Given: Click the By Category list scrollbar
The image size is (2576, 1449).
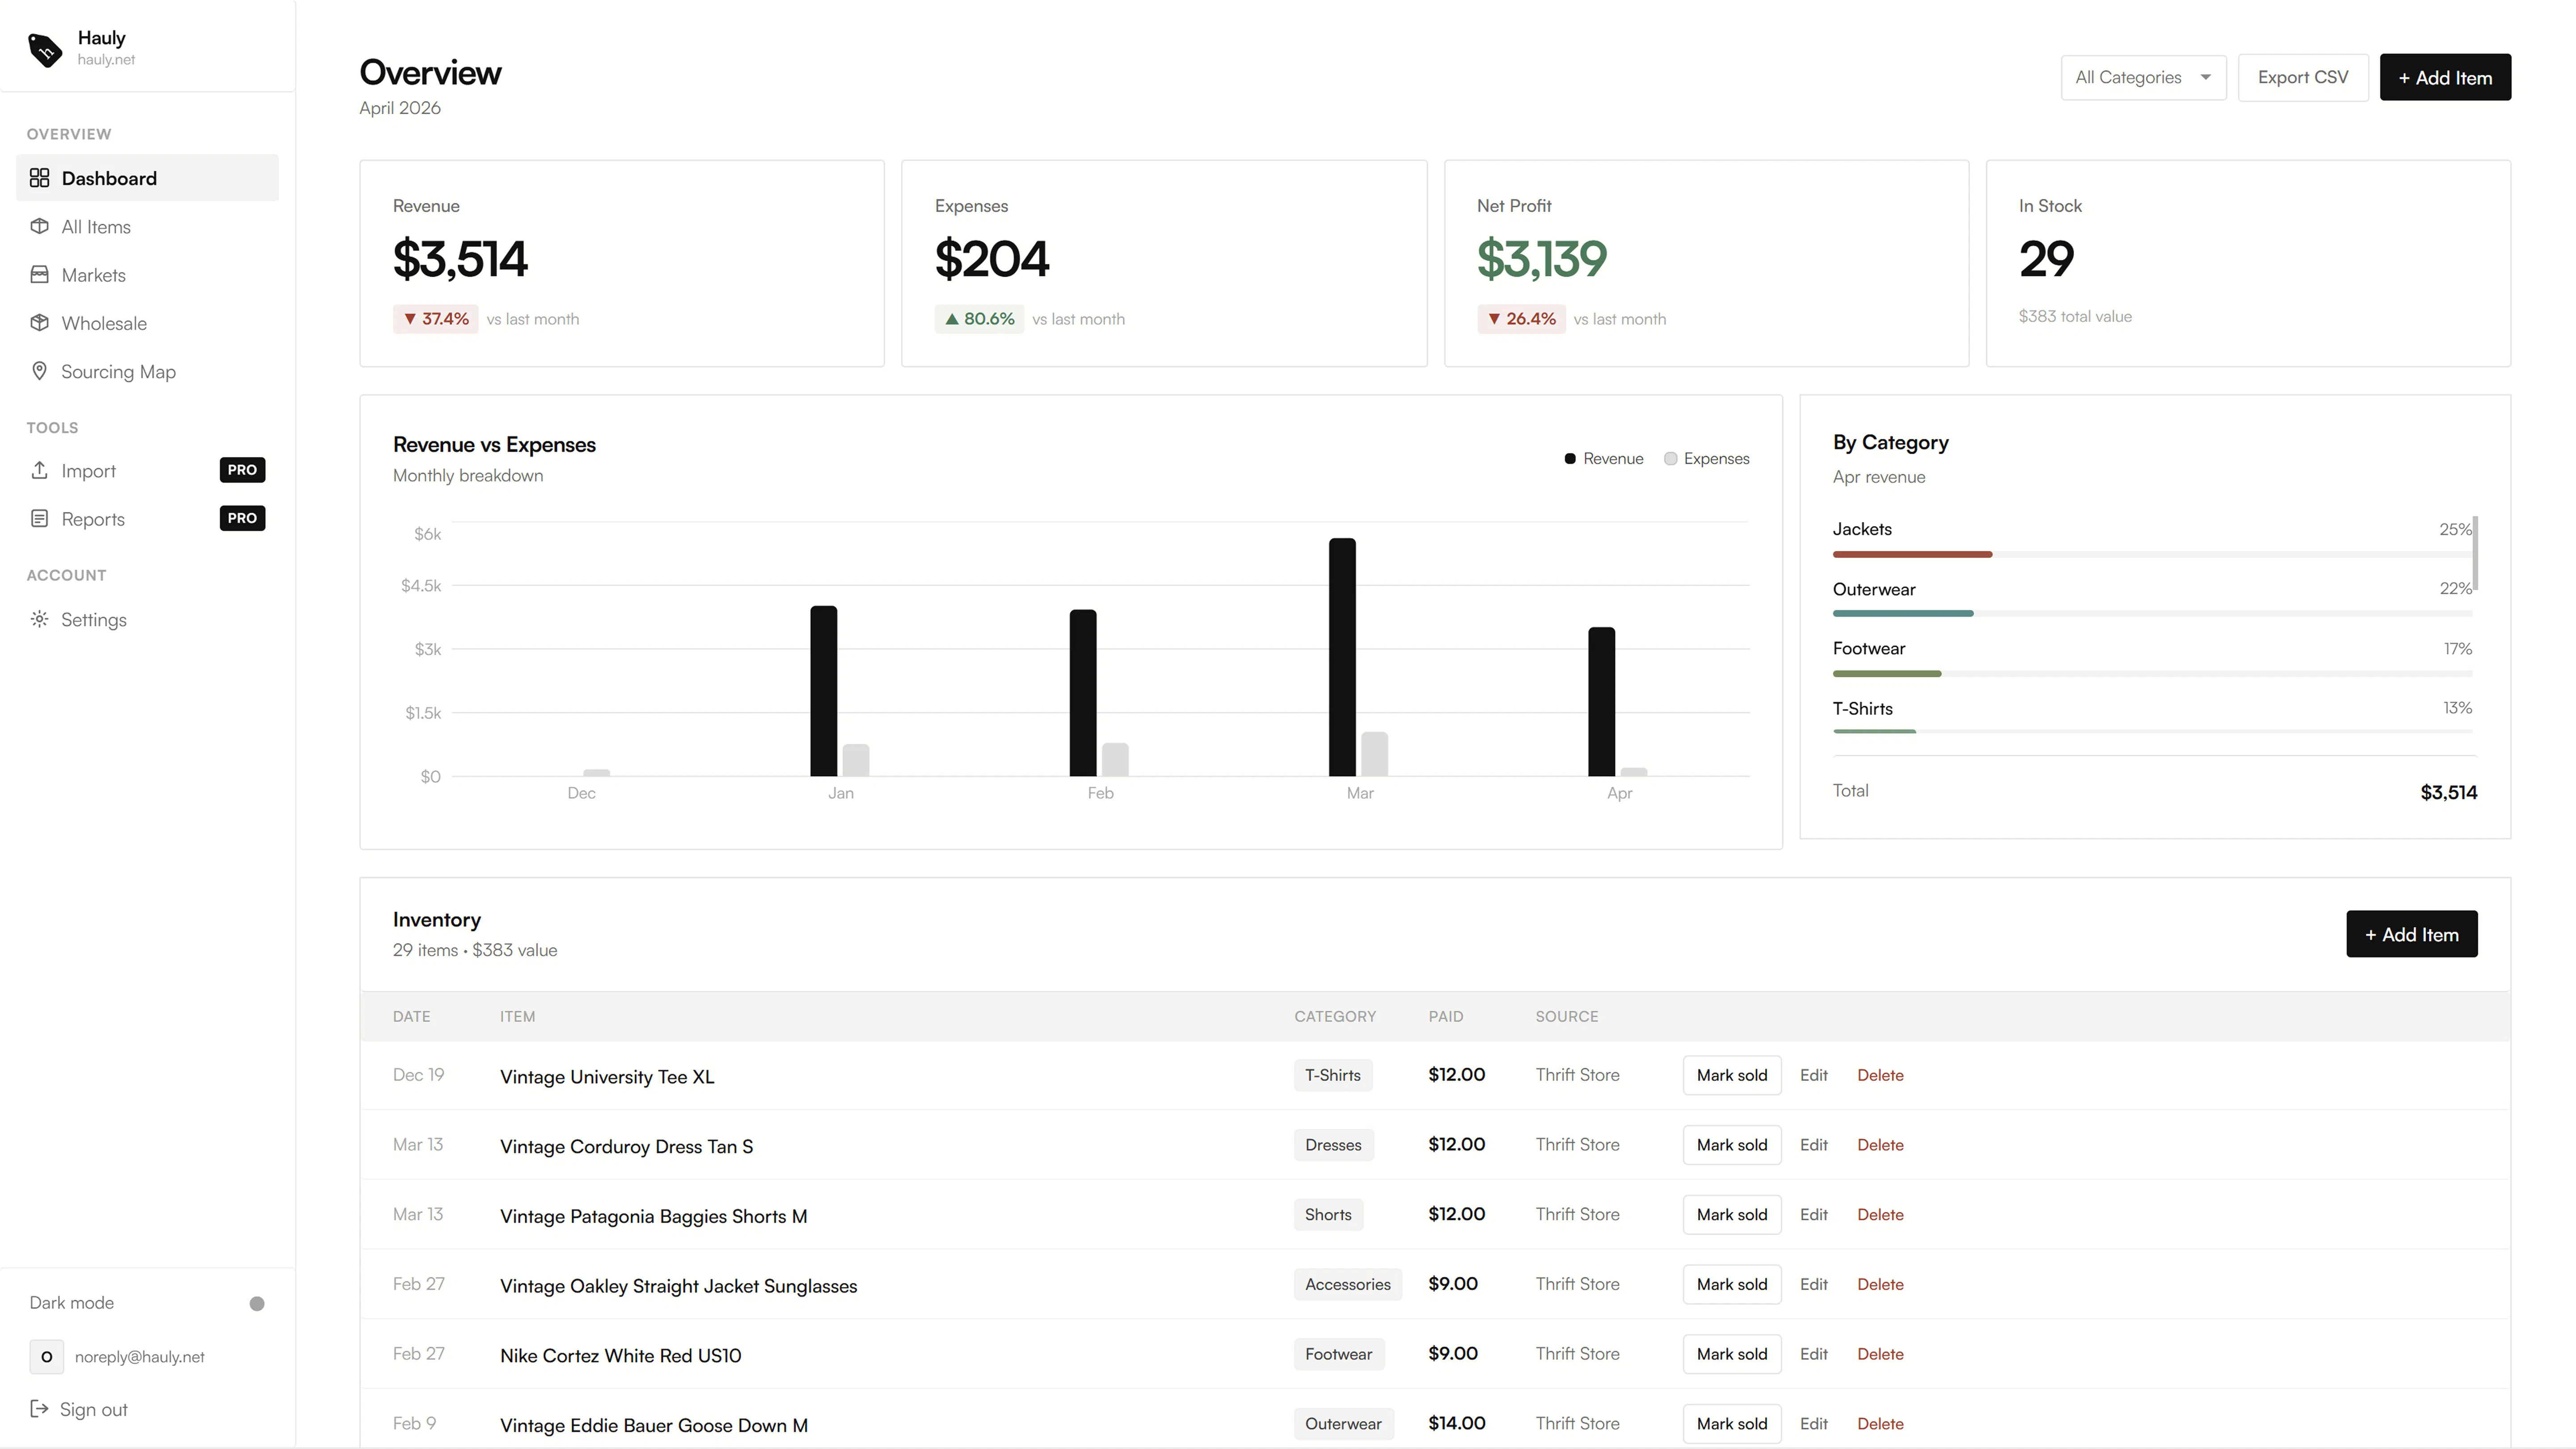Looking at the screenshot, I should pos(2475,553).
